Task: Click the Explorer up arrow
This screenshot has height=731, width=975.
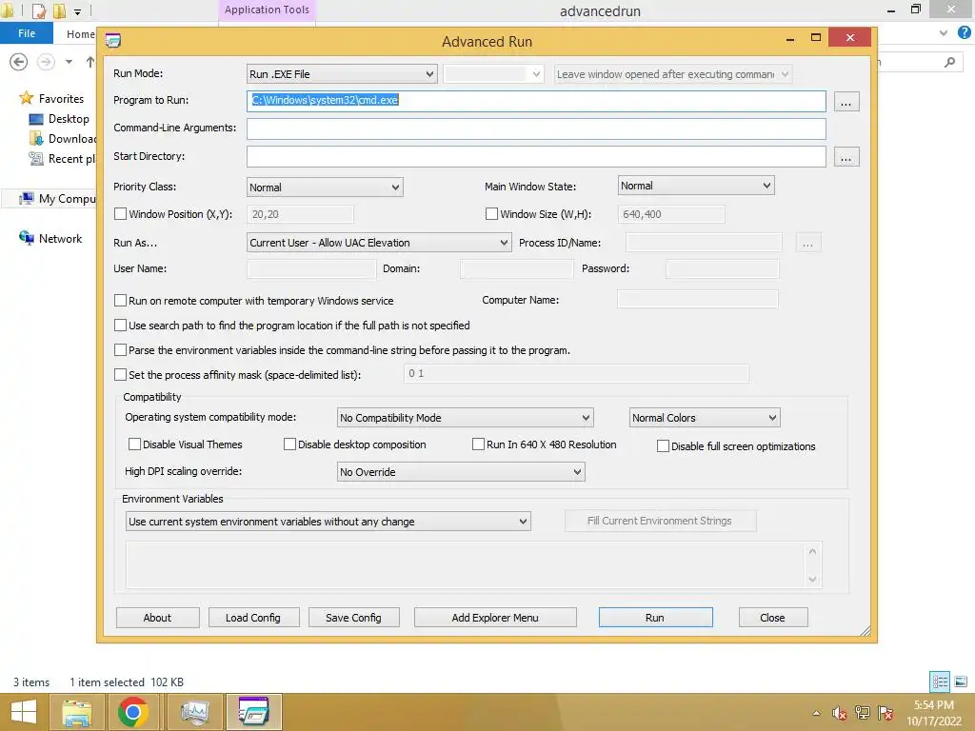Action: pyautogui.click(x=90, y=62)
